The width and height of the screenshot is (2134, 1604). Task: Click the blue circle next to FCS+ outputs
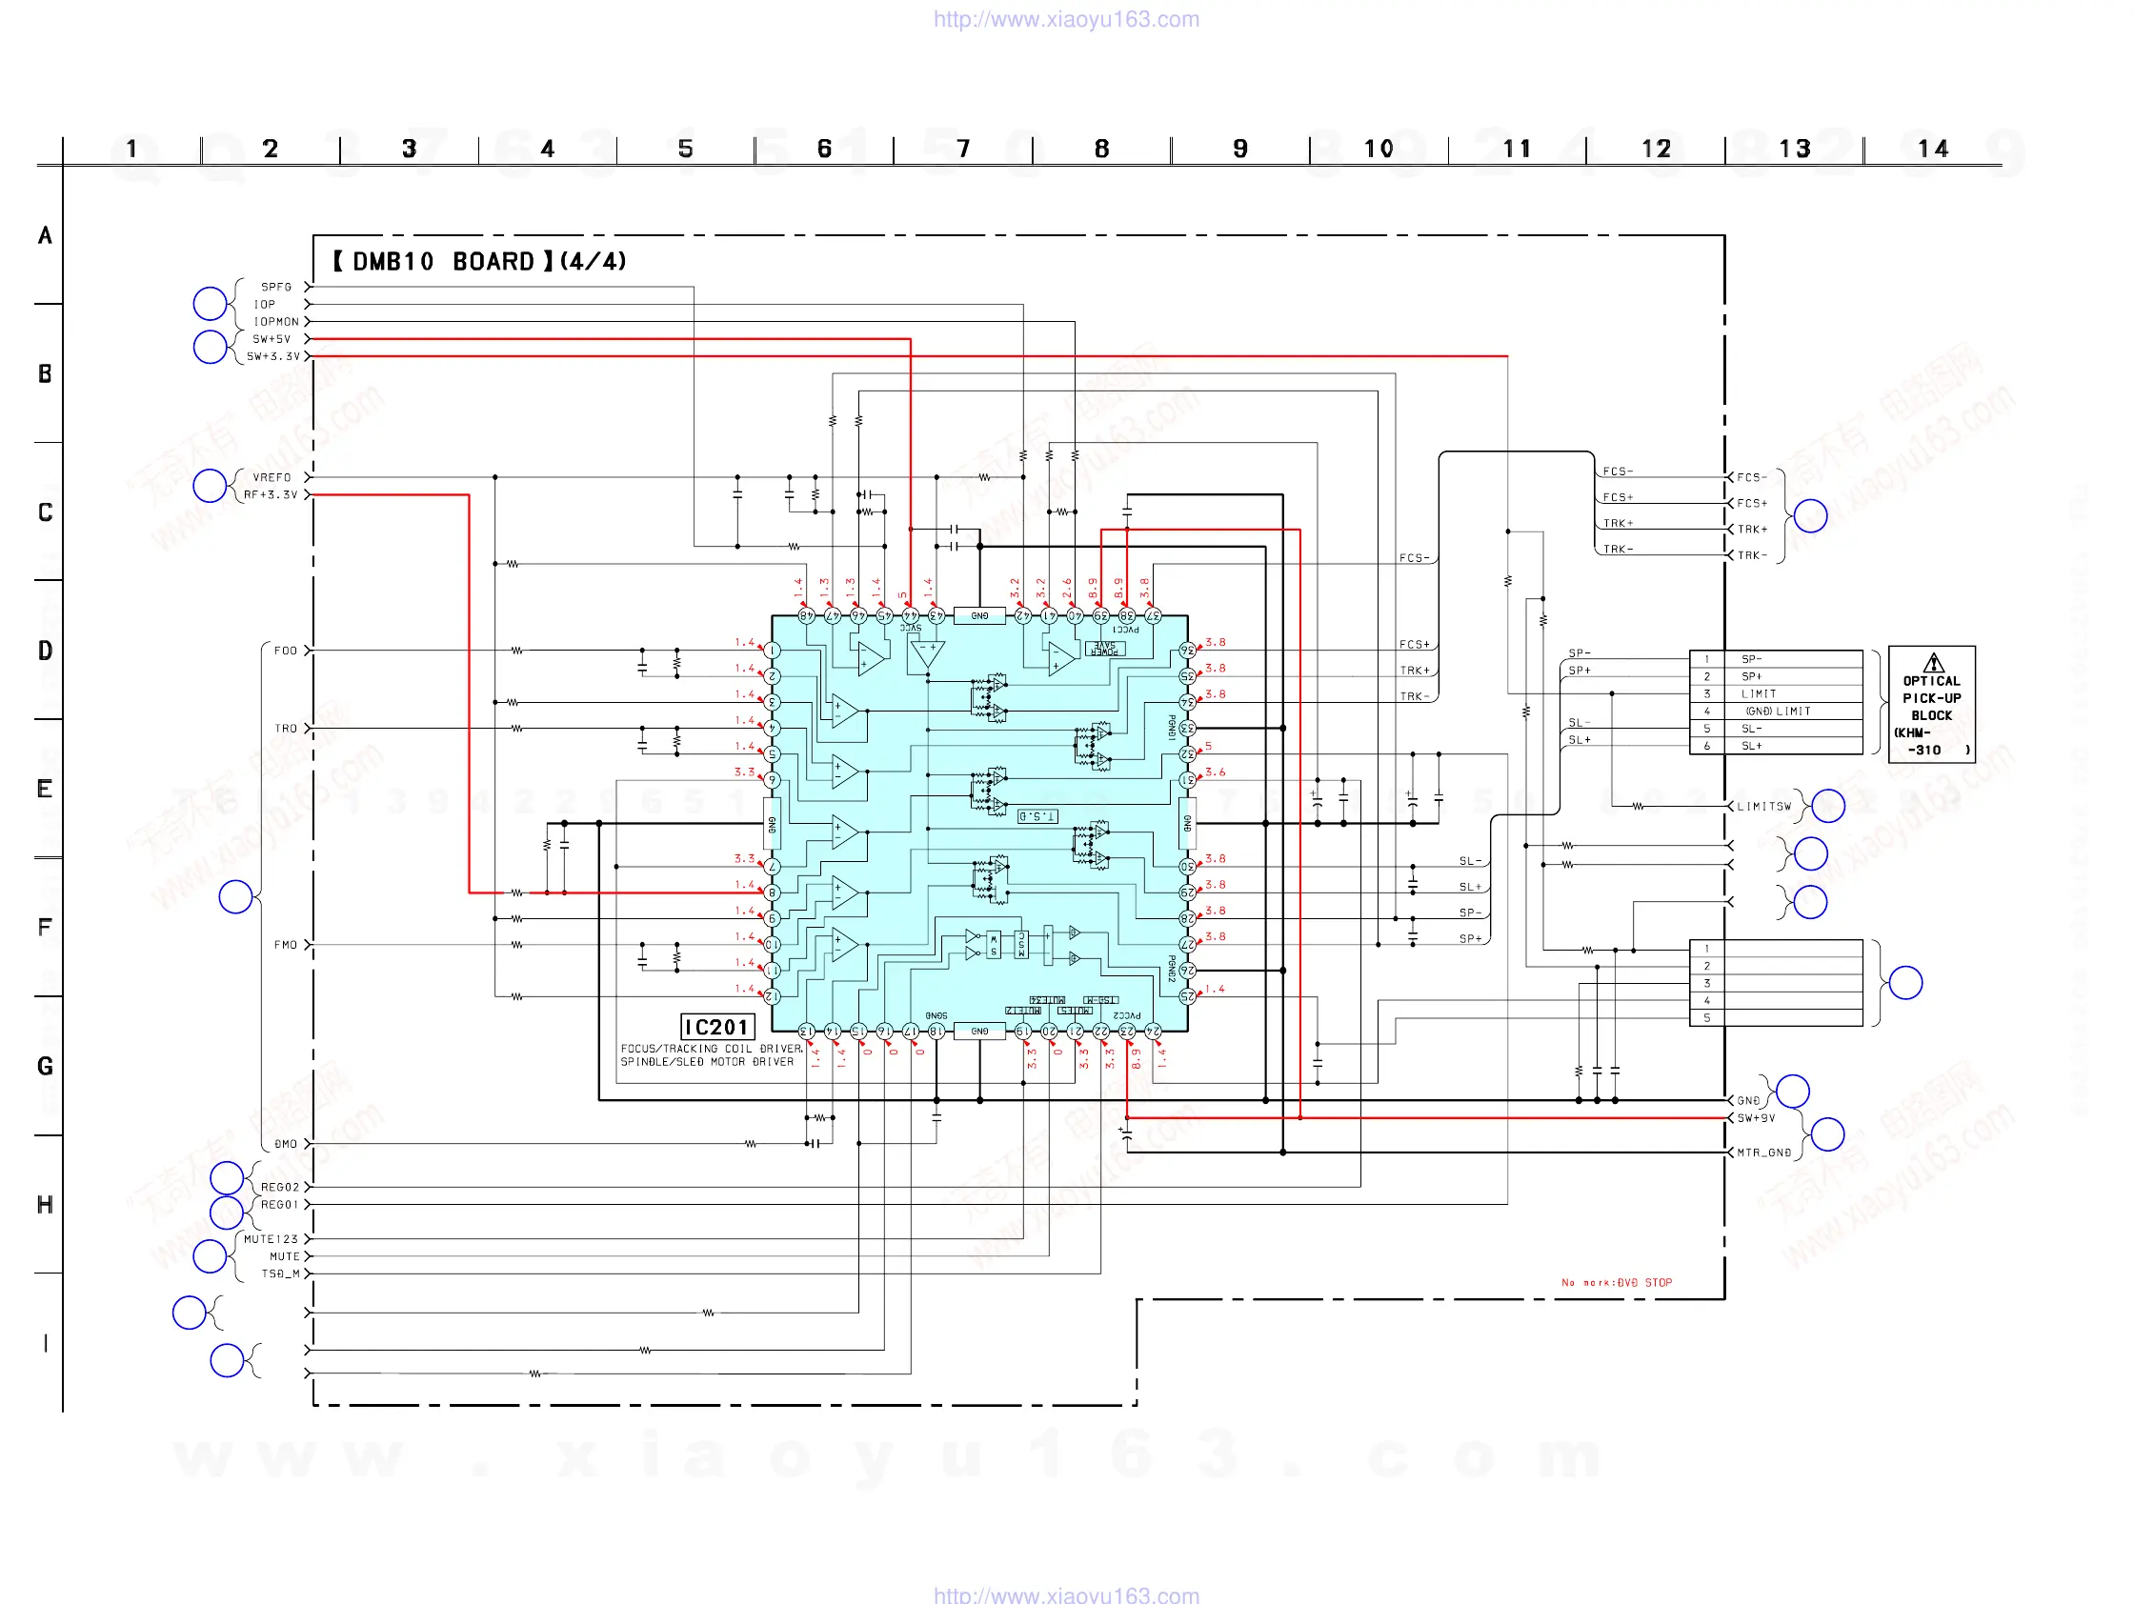1810,516
